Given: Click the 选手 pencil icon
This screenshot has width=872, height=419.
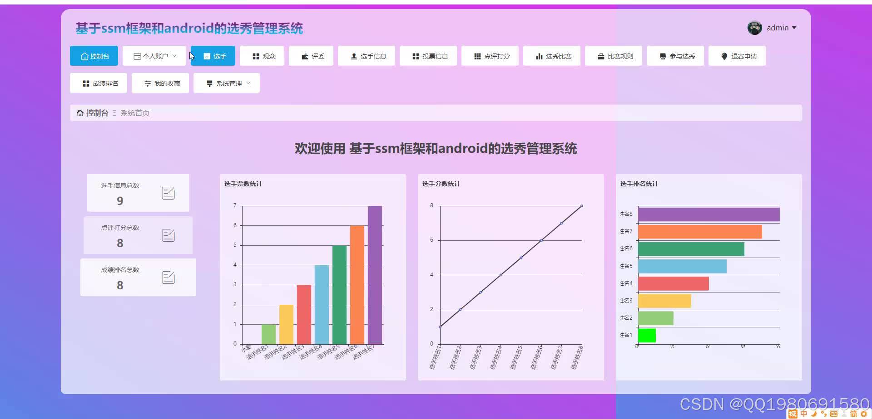Looking at the screenshot, I should pyautogui.click(x=206, y=56).
